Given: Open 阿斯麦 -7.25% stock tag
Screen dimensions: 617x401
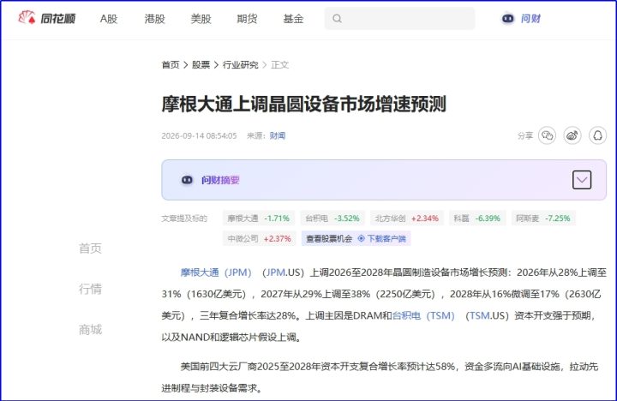Looking at the screenshot, I should (543, 218).
